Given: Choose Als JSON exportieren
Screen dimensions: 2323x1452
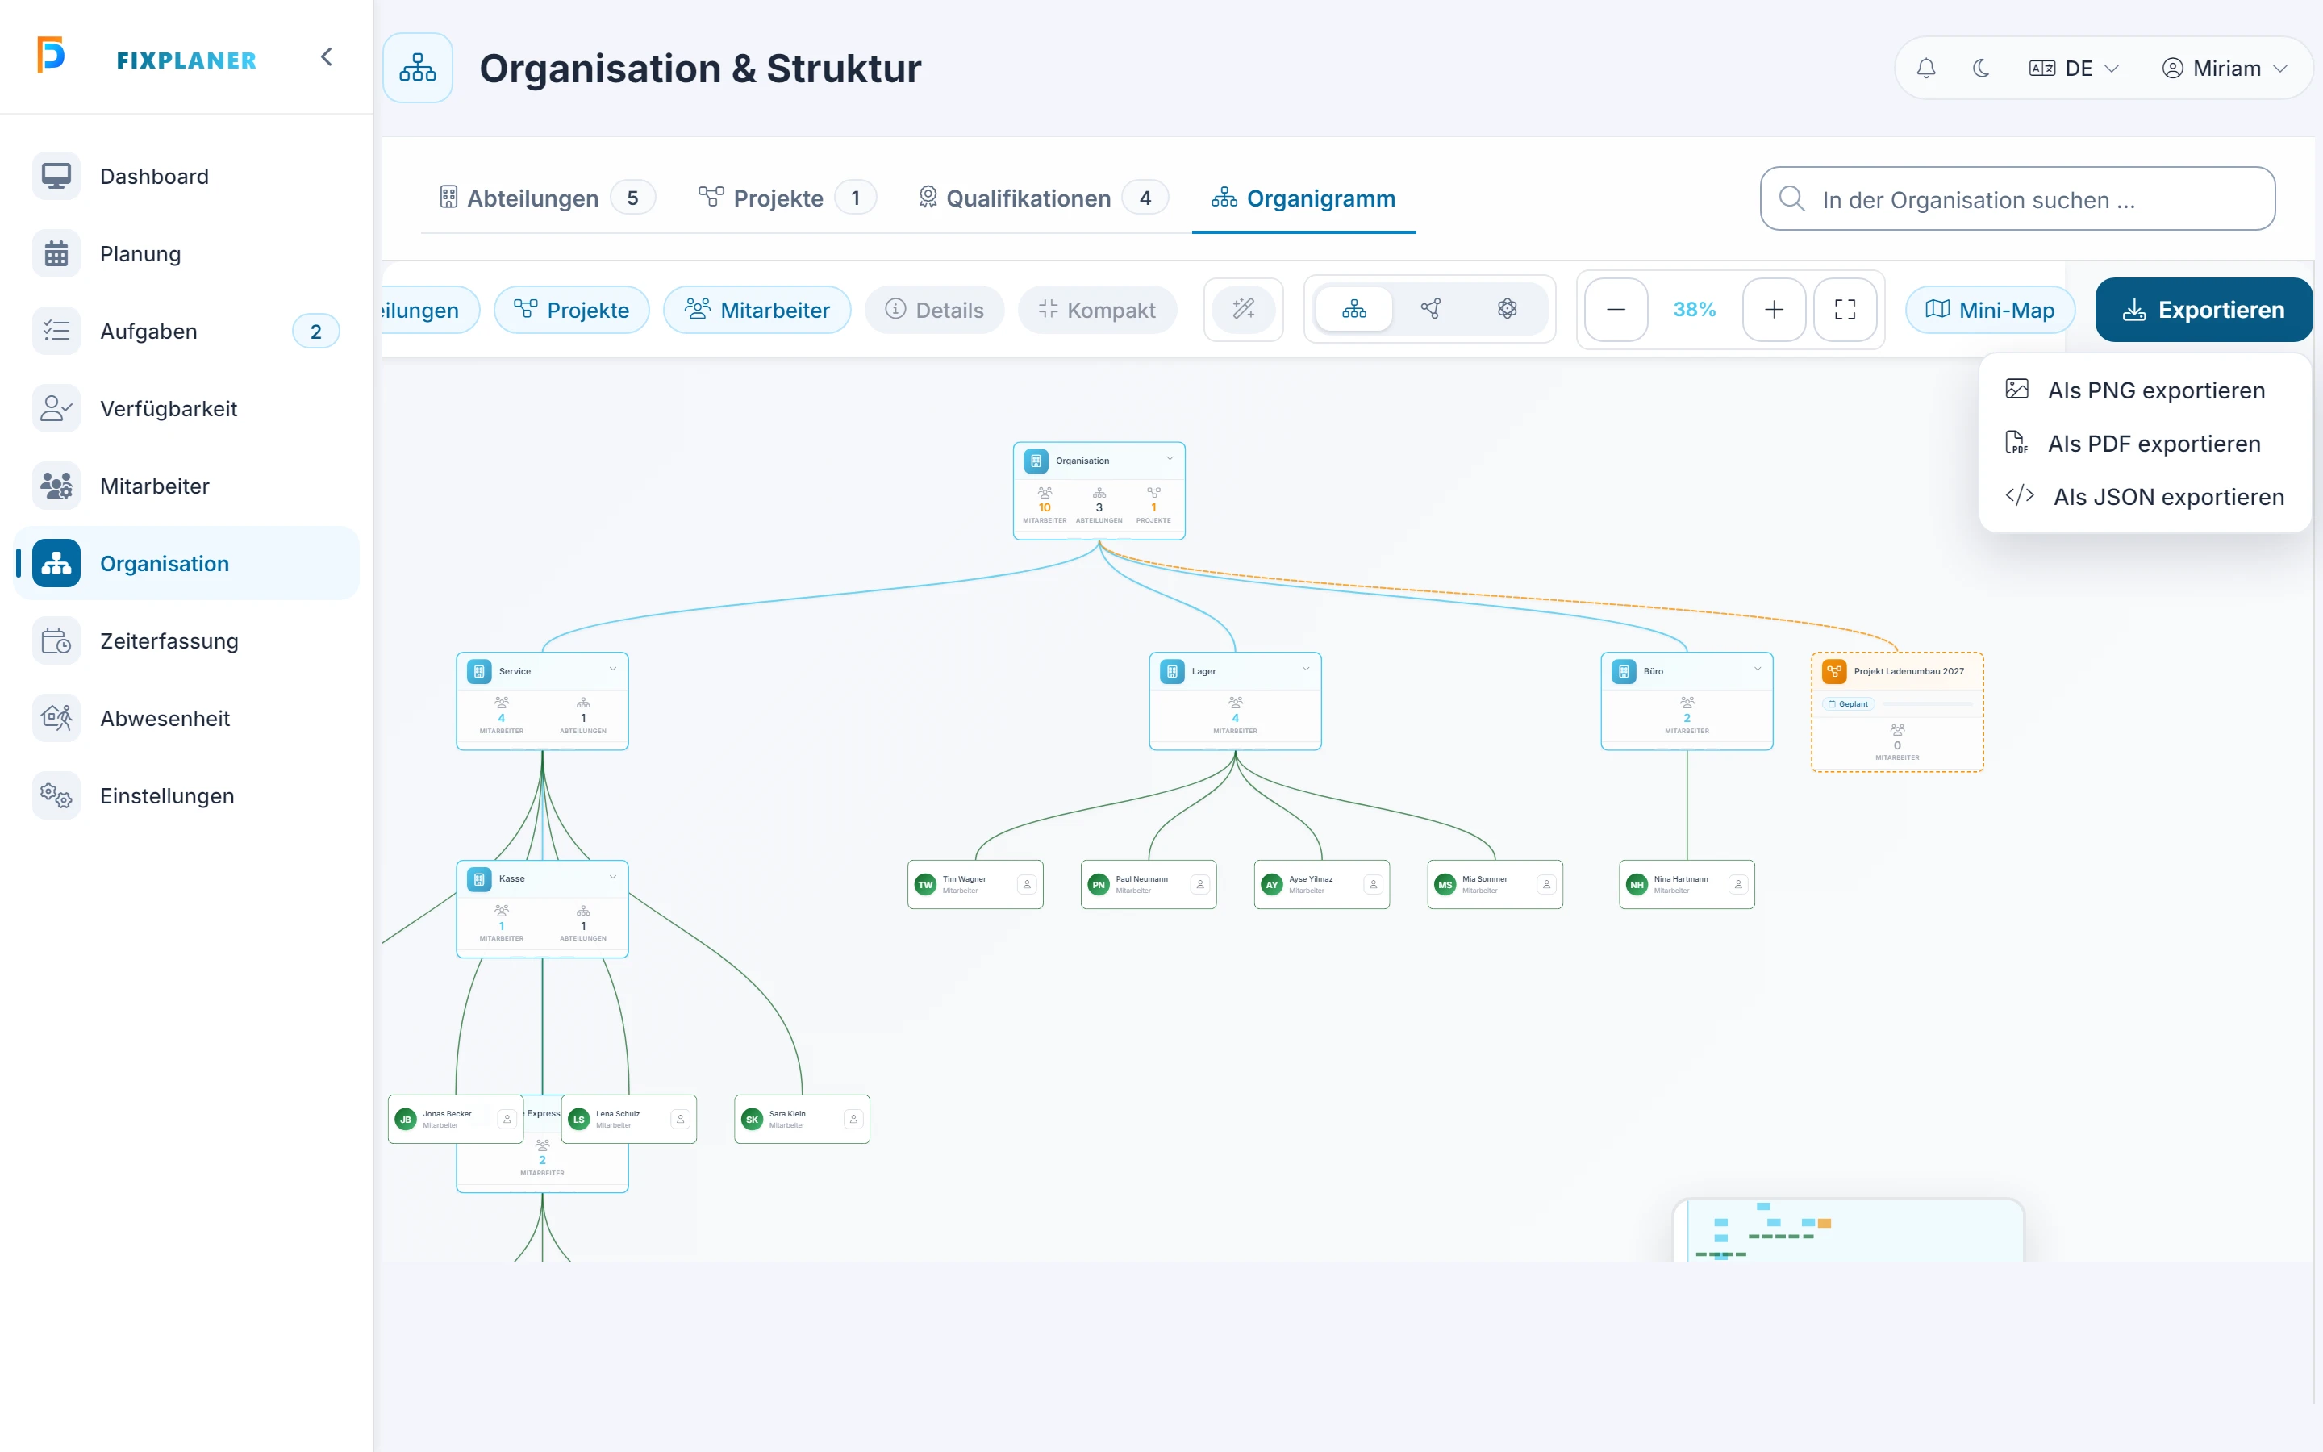Looking at the screenshot, I should point(2145,496).
